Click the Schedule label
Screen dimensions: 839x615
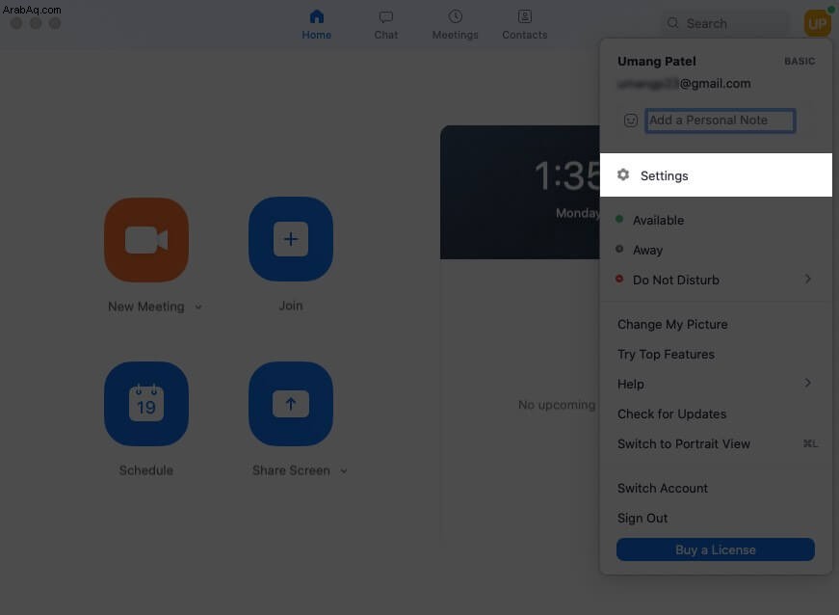point(146,470)
